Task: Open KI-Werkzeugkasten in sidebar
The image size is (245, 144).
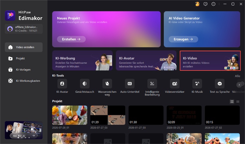Action: click(24, 81)
